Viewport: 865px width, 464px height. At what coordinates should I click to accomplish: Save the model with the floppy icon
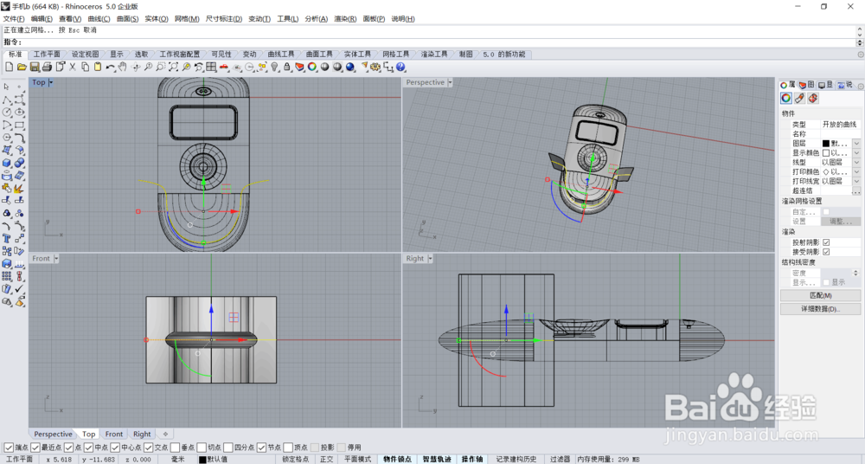pyautogui.click(x=35, y=67)
